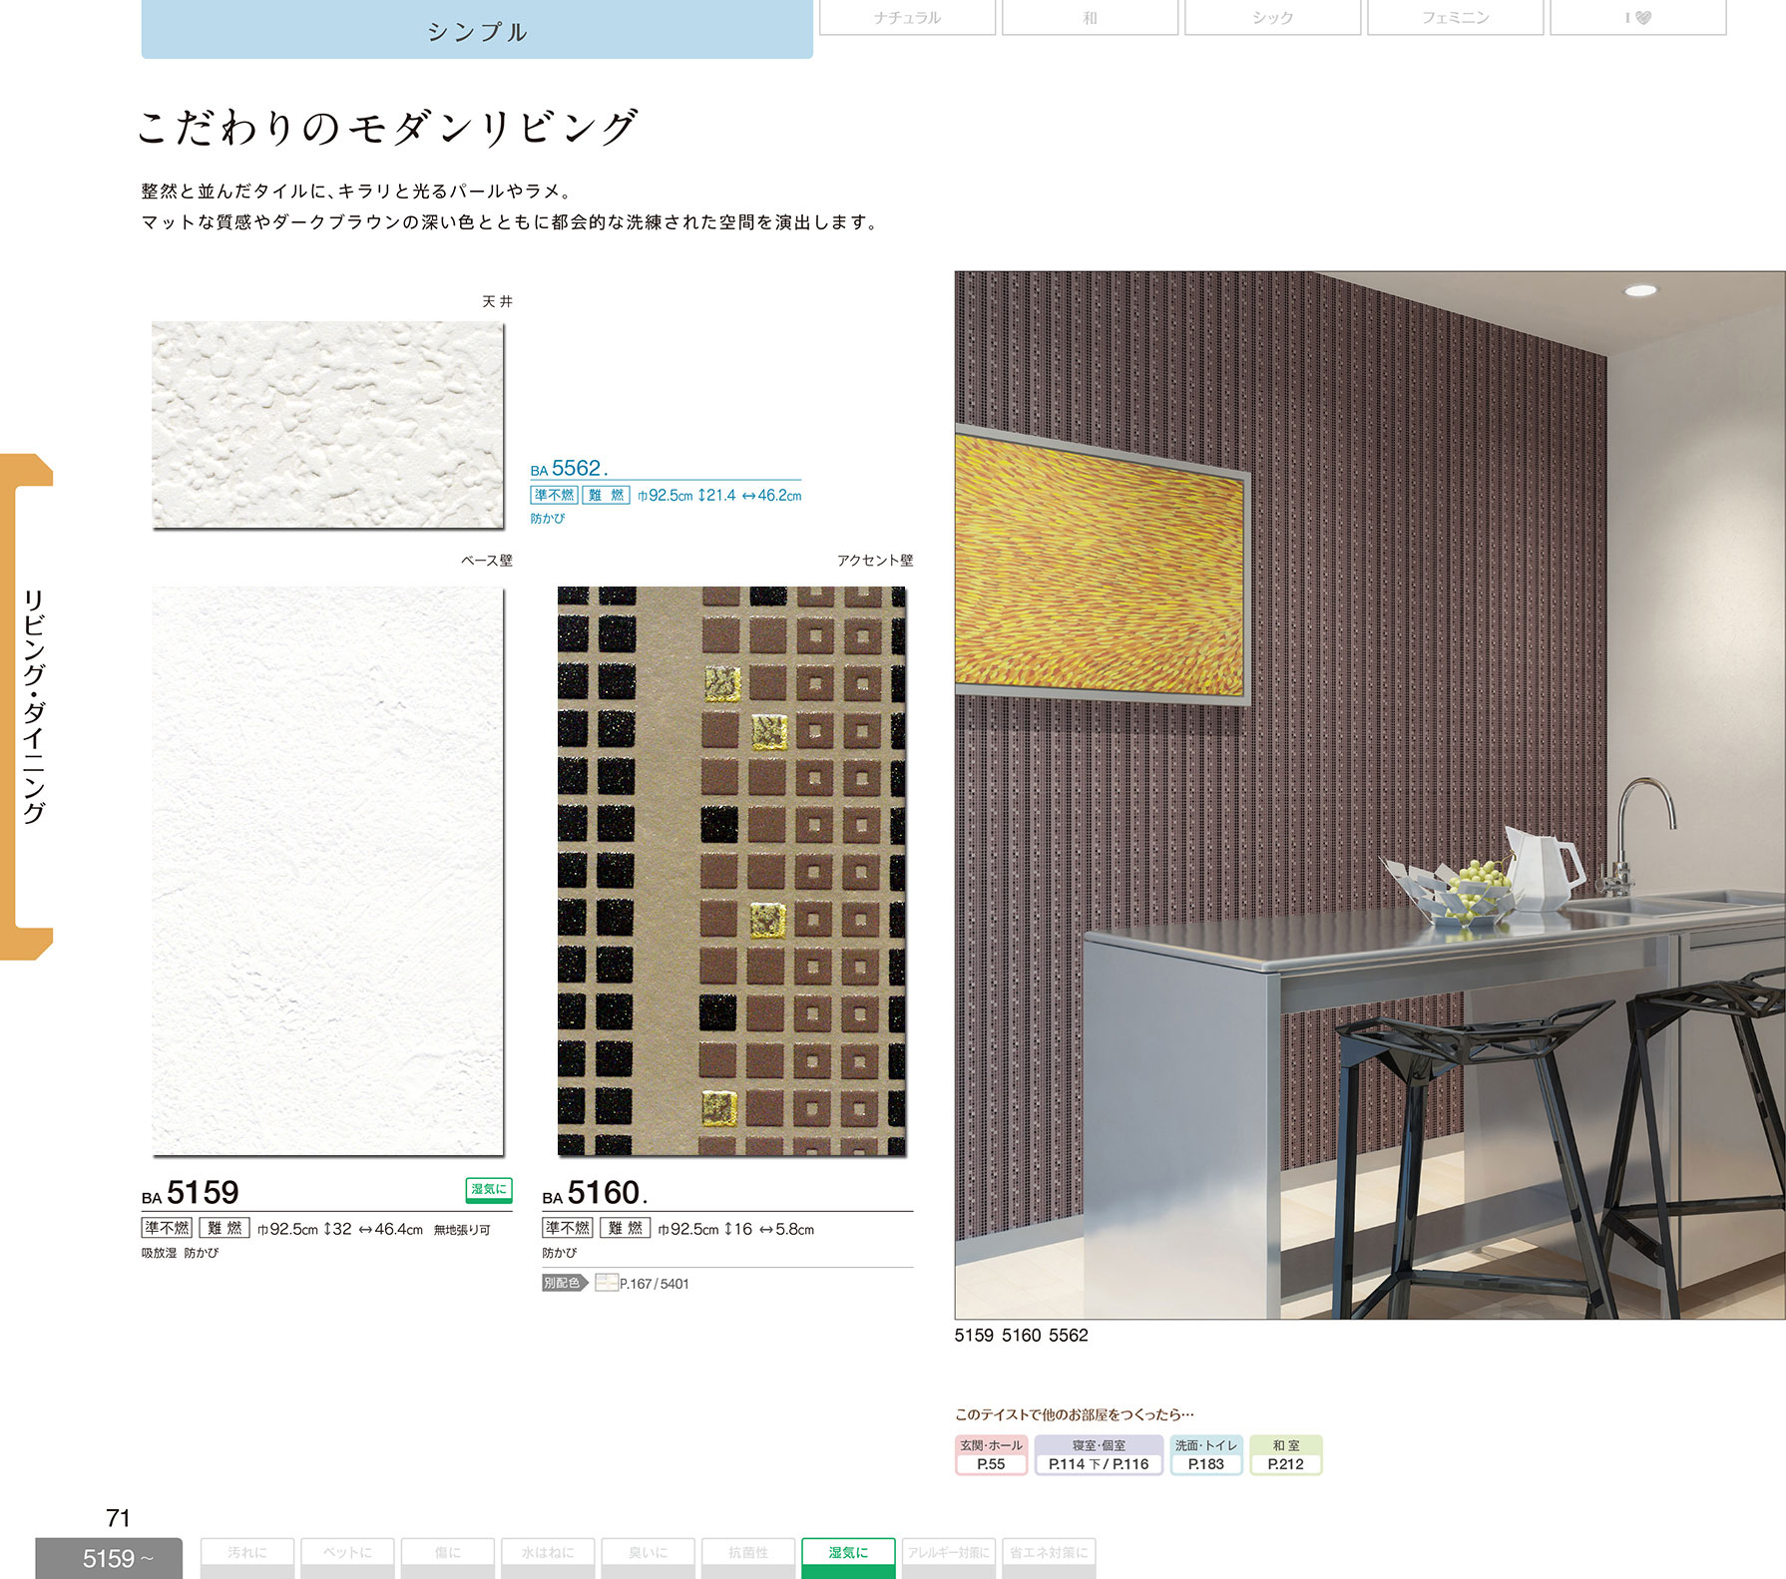This screenshot has height=1579, width=1786.
Task: Open the 玄関・ホール P.55 link
Action: click(991, 1455)
